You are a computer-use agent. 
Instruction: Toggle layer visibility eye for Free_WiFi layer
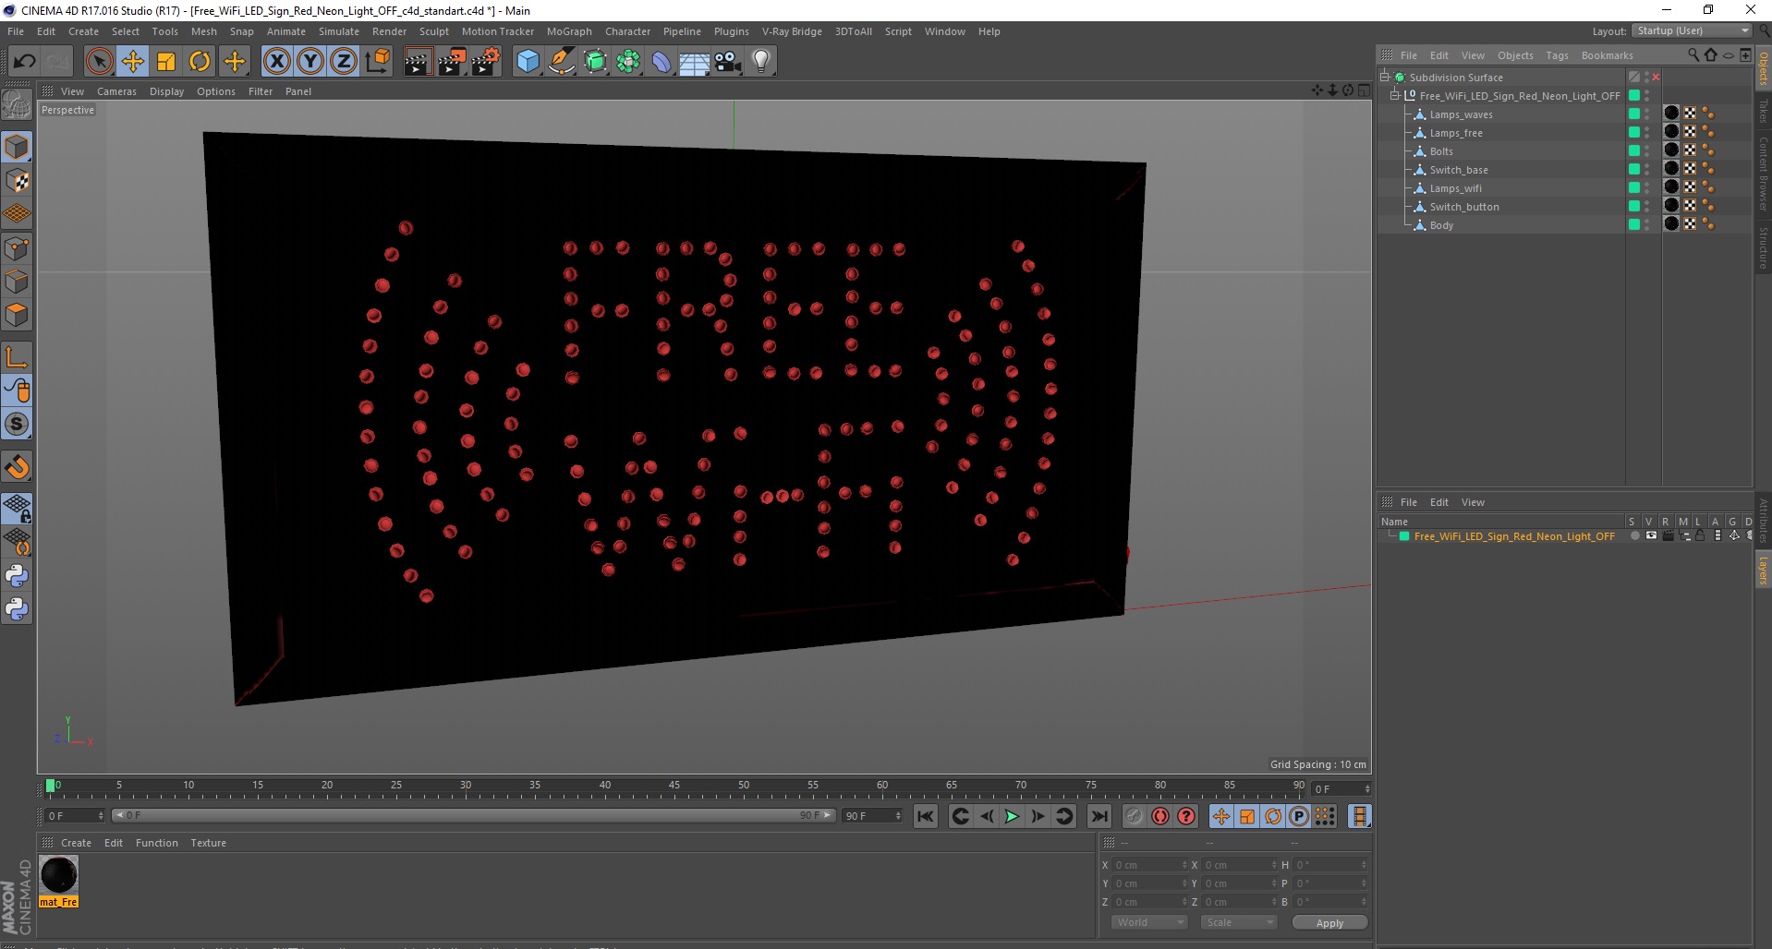pyautogui.click(x=1651, y=535)
